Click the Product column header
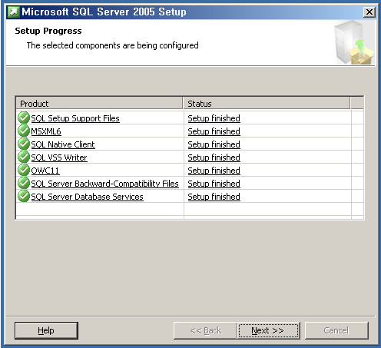This screenshot has width=381, height=348. [99, 104]
